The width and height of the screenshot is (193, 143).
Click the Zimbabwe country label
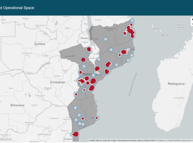point(57,82)
